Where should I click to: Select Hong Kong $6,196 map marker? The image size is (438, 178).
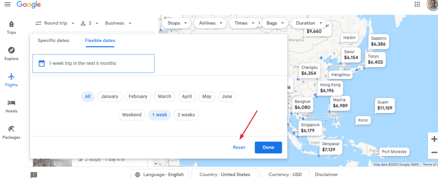(330, 88)
